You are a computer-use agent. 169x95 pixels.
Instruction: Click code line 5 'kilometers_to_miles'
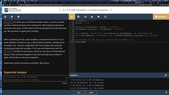tap(100, 29)
